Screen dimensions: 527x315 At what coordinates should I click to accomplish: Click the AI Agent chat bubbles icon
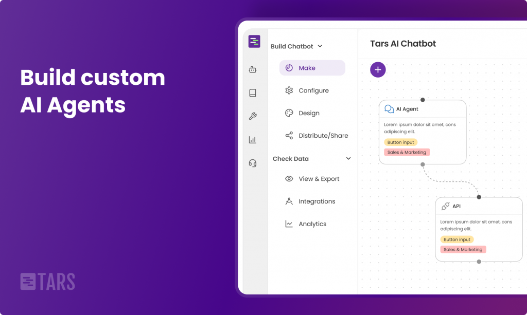pos(389,109)
